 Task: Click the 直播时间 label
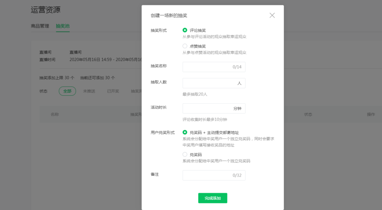(x=47, y=59)
